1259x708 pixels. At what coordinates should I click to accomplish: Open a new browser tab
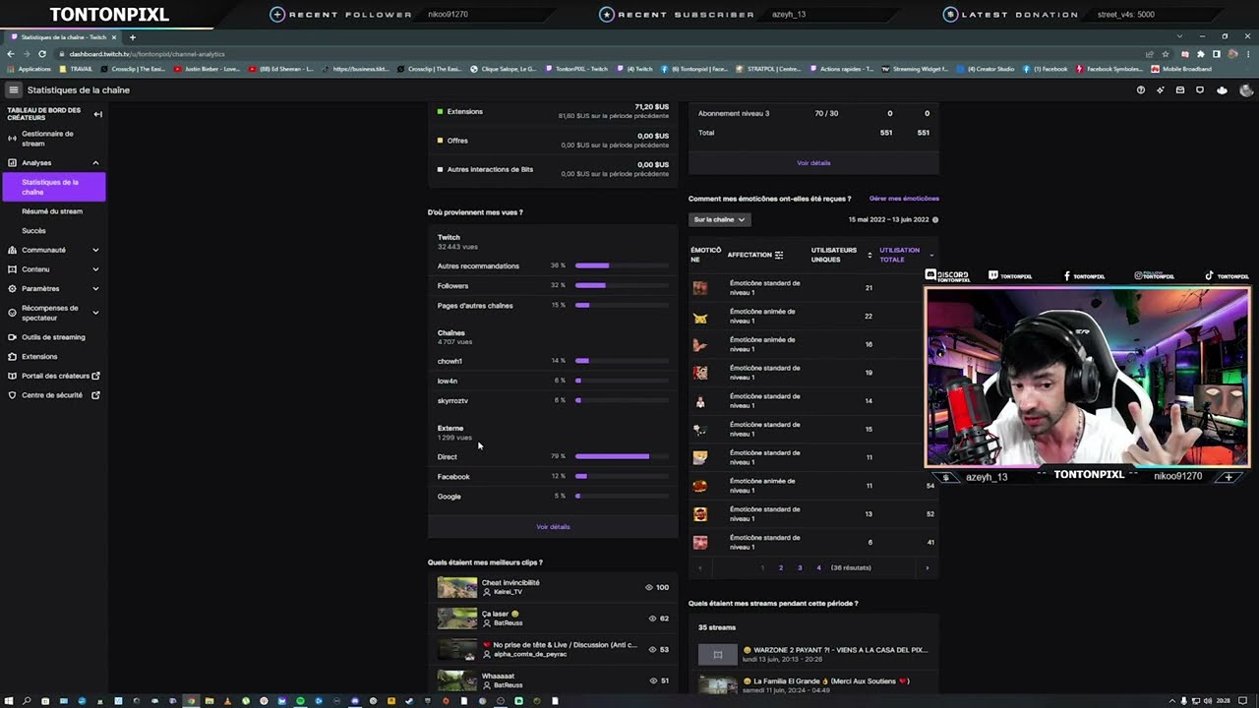coord(132,37)
